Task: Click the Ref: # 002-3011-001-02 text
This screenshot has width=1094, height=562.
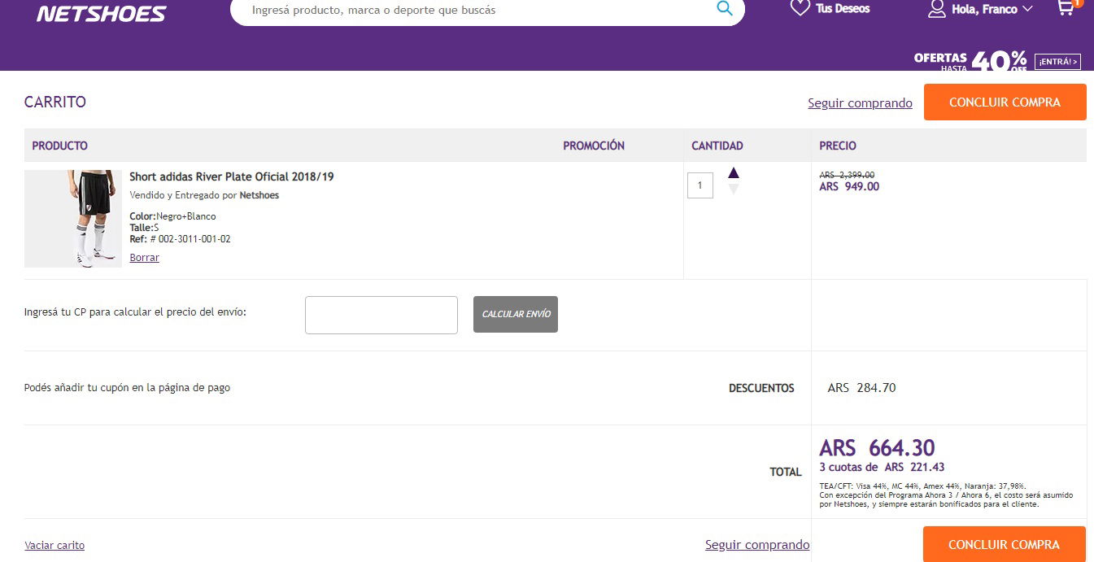Action: click(180, 239)
